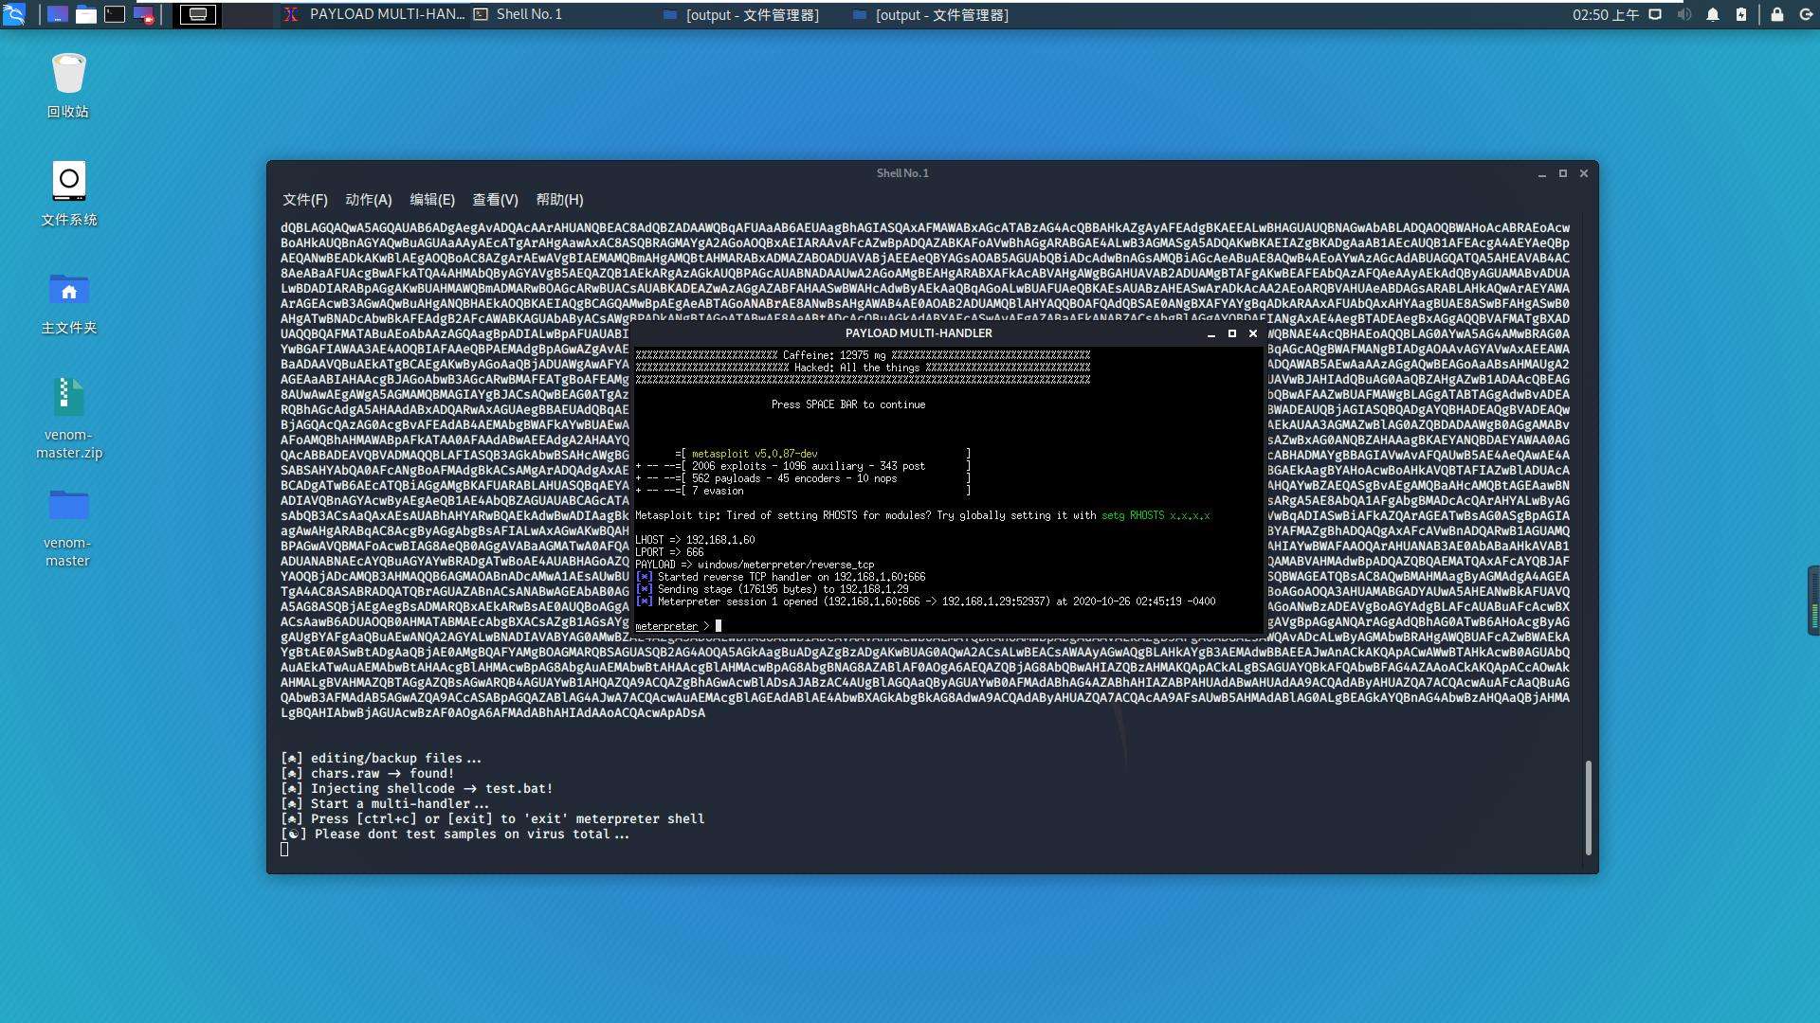
Task: Click the shell cursor box at bottom
Action: (x=284, y=850)
